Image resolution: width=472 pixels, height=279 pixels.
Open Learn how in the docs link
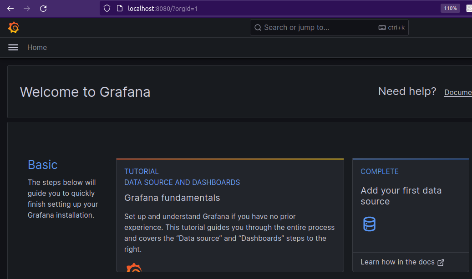pos(402,262)
